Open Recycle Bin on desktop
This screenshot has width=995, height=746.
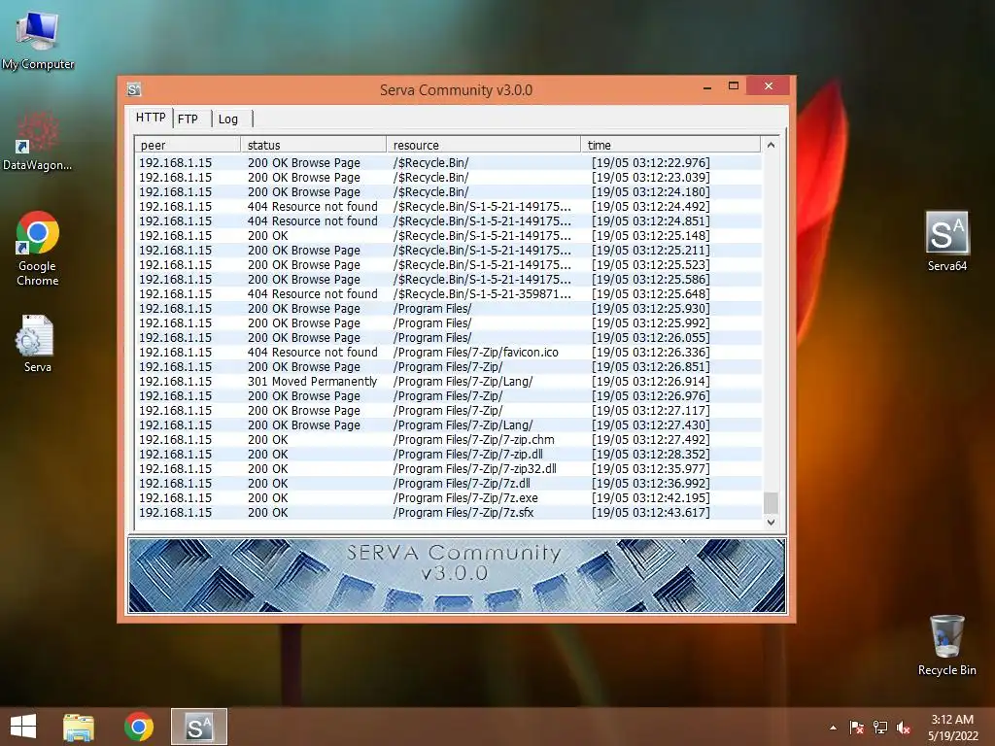[x=946, y=645]
